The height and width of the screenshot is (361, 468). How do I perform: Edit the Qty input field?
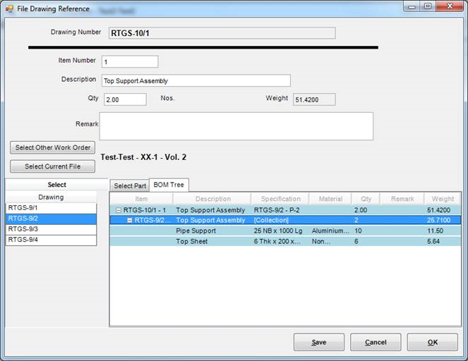(125, 99)
